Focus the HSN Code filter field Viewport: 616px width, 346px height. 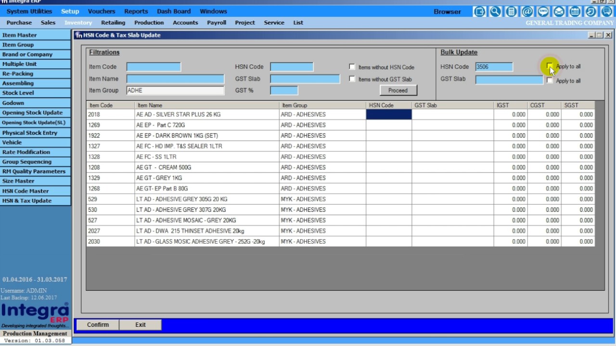(x=292, y=67)
